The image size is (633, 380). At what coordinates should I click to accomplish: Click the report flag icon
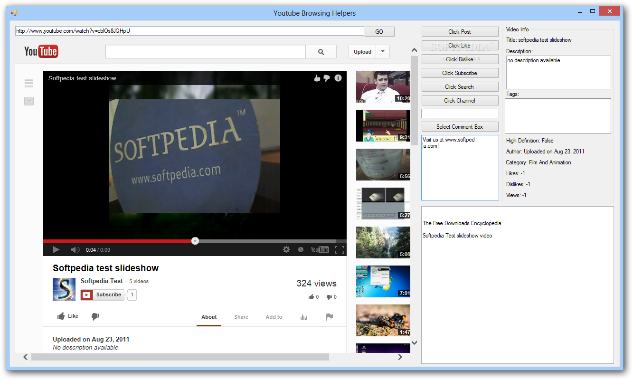click(330, 317)
